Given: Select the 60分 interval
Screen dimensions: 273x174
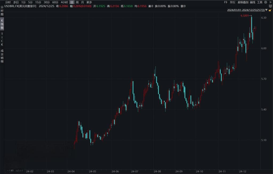Looking at the screenshot, I should [55, 2].
